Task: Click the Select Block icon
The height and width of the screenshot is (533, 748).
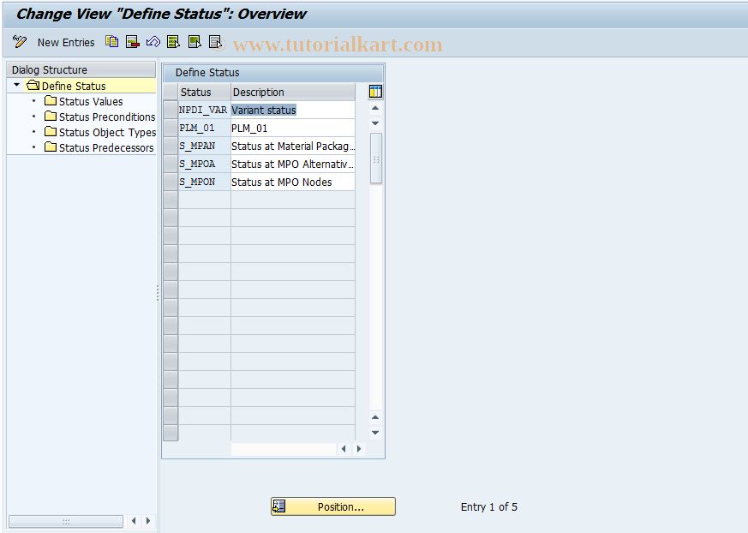Action: [x=194, y=42]
